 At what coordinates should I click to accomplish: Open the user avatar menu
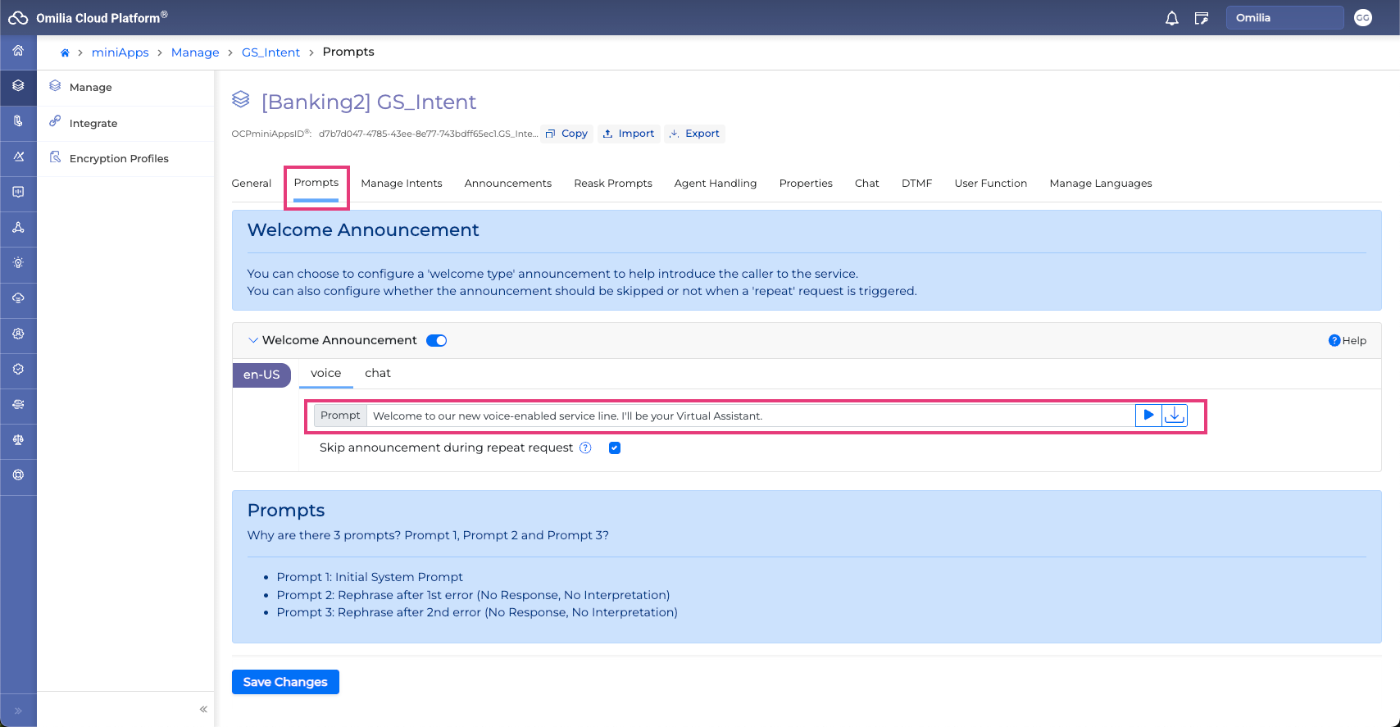pyautogui.click(x=1362, y=18)
